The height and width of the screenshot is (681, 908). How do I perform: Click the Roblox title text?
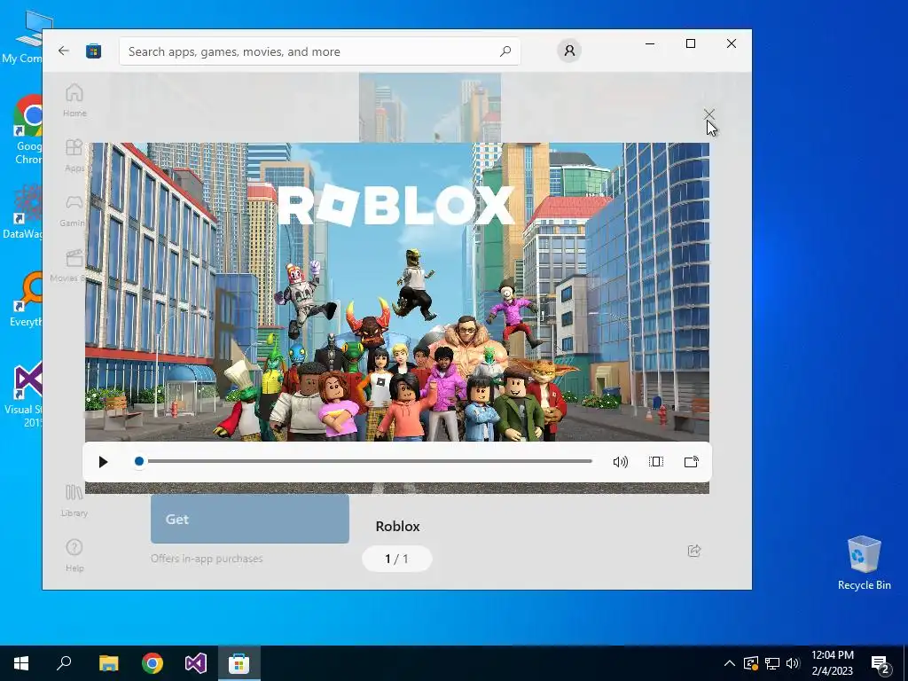[x=397, y=527]
